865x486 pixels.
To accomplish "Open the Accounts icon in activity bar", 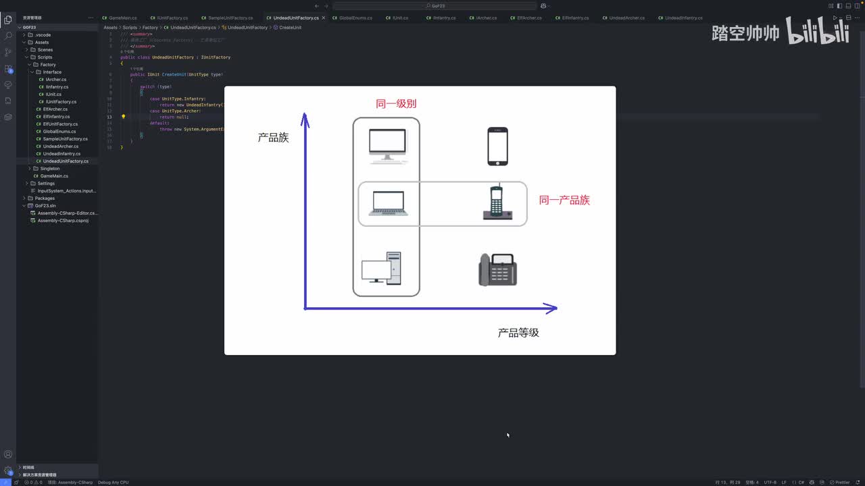I will pyautogui.click(x=8, y=454).
